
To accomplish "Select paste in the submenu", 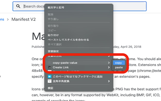I will [119, 67].
